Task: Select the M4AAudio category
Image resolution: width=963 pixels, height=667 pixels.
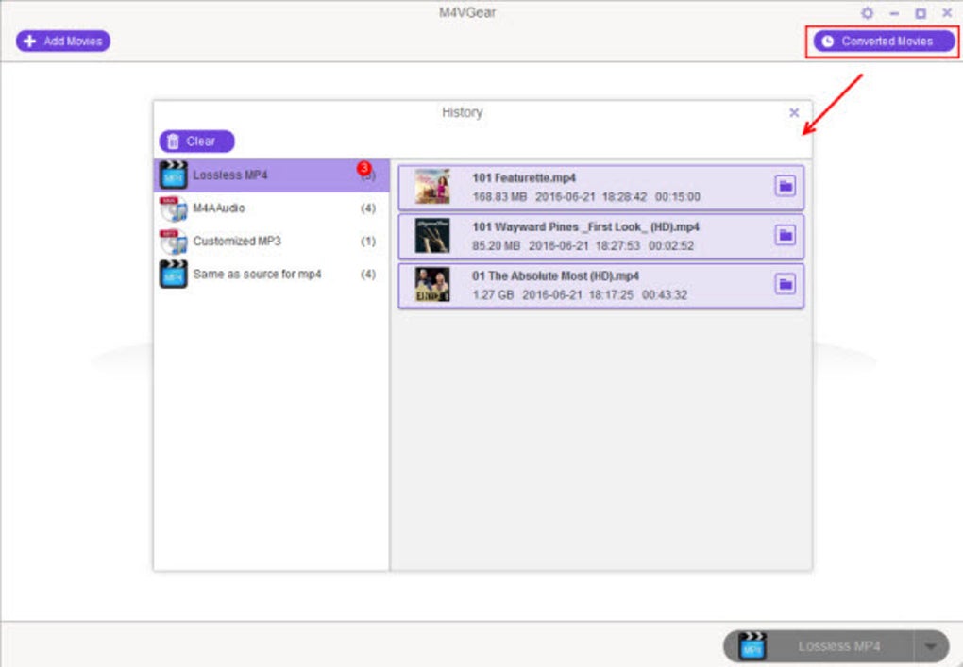Action: click(272, 208)
